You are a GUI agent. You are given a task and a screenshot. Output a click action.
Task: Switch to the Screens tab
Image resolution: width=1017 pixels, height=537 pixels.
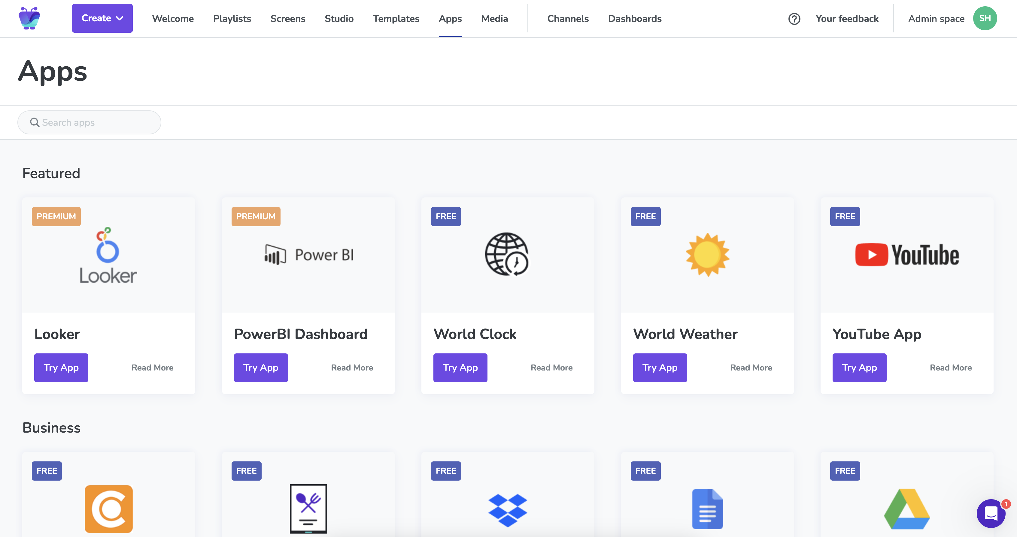[x=288, y=19]
